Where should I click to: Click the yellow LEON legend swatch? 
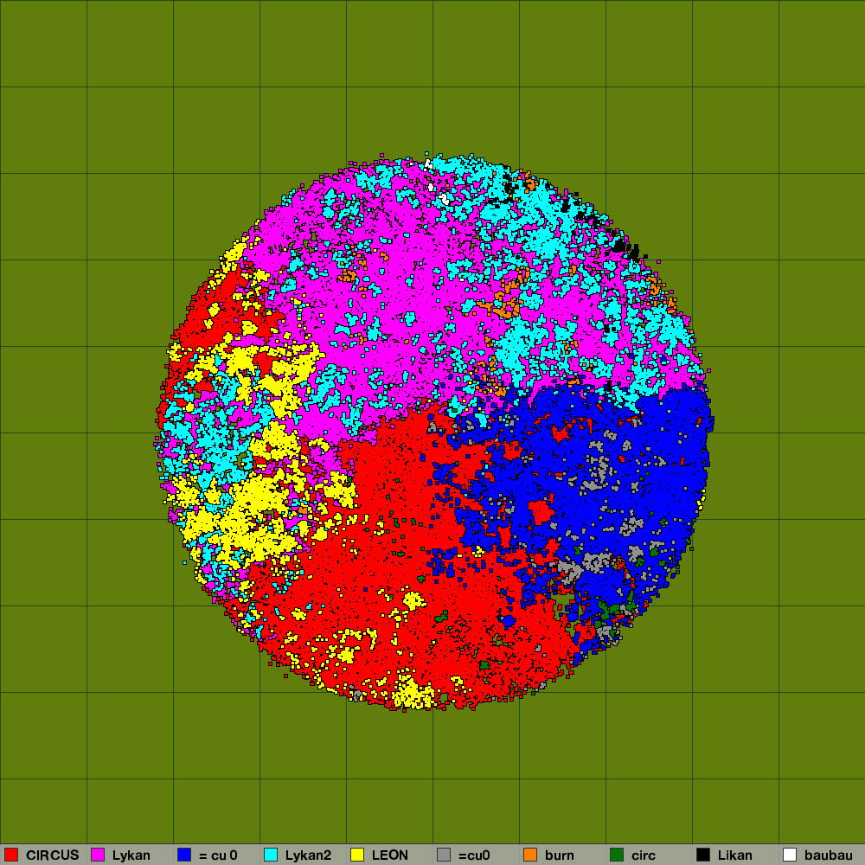pyautogui.click(x=357, y=855)
